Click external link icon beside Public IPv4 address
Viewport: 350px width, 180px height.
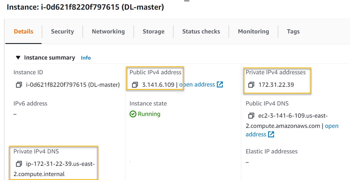(220, 84)
